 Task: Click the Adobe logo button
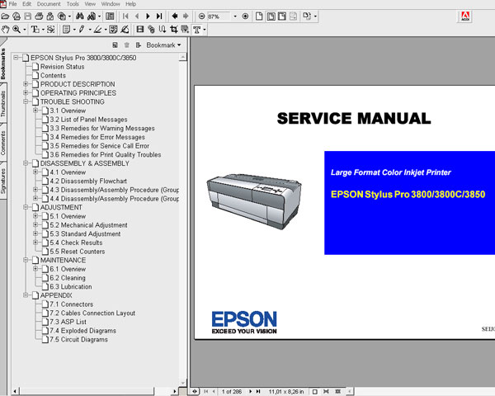pos(465,16)
